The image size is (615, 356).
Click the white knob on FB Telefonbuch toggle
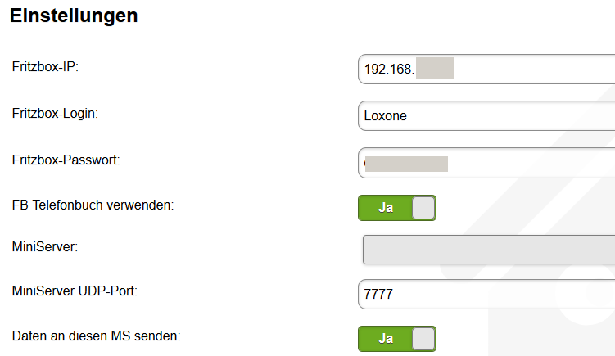click(x=423, y=208)
